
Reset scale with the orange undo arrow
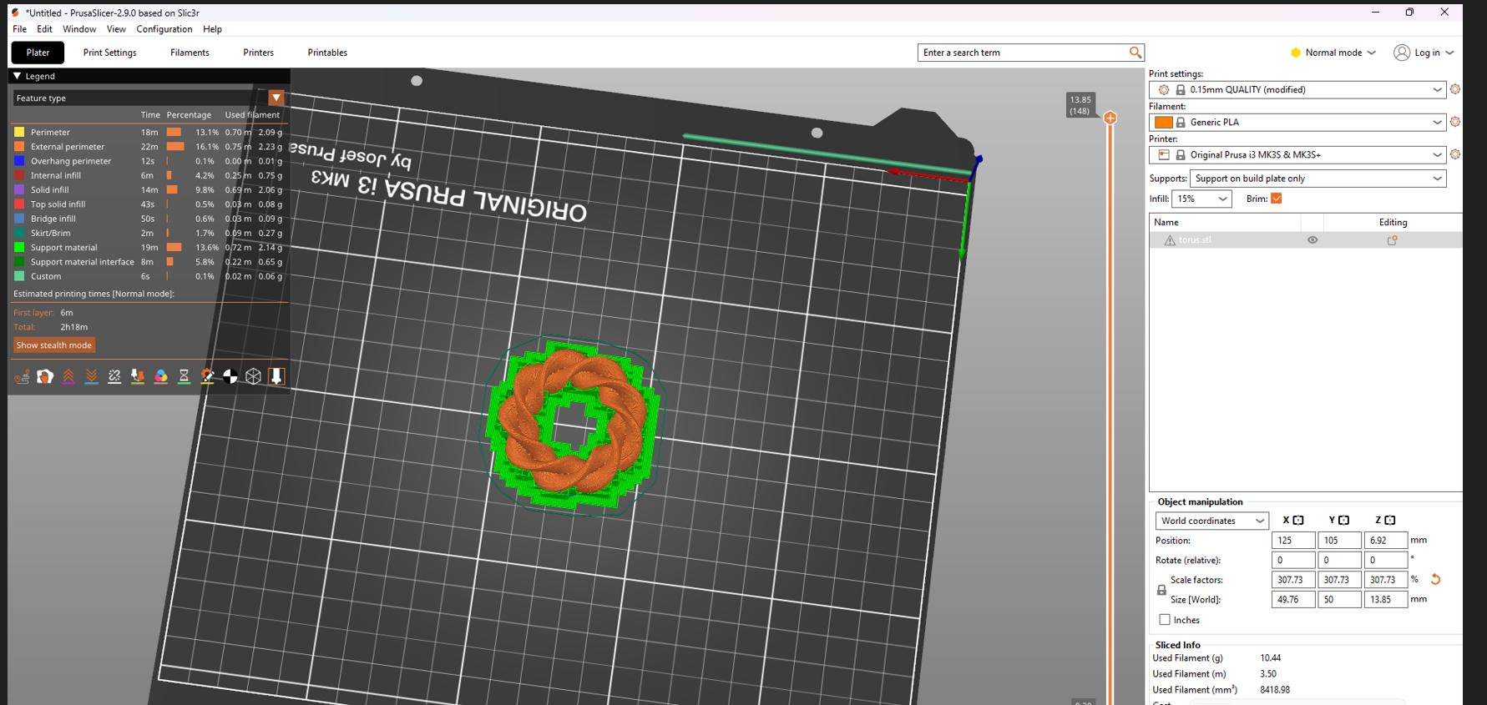[1435, 579]
